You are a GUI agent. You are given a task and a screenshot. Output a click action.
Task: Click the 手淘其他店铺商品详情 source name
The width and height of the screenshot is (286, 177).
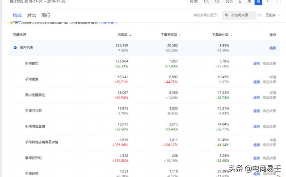pyautogui.click(x=42, y=142)
